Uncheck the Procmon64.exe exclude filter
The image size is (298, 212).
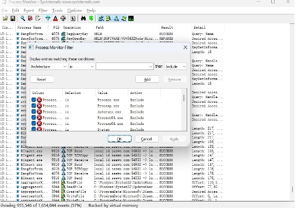pos(34,118)
